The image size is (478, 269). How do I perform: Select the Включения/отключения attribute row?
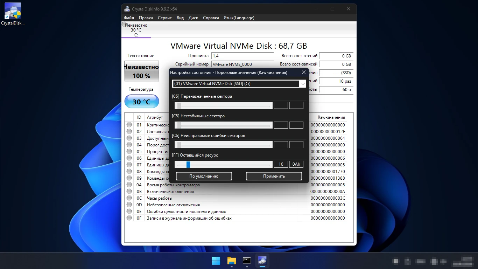click(x=236, y=192)
